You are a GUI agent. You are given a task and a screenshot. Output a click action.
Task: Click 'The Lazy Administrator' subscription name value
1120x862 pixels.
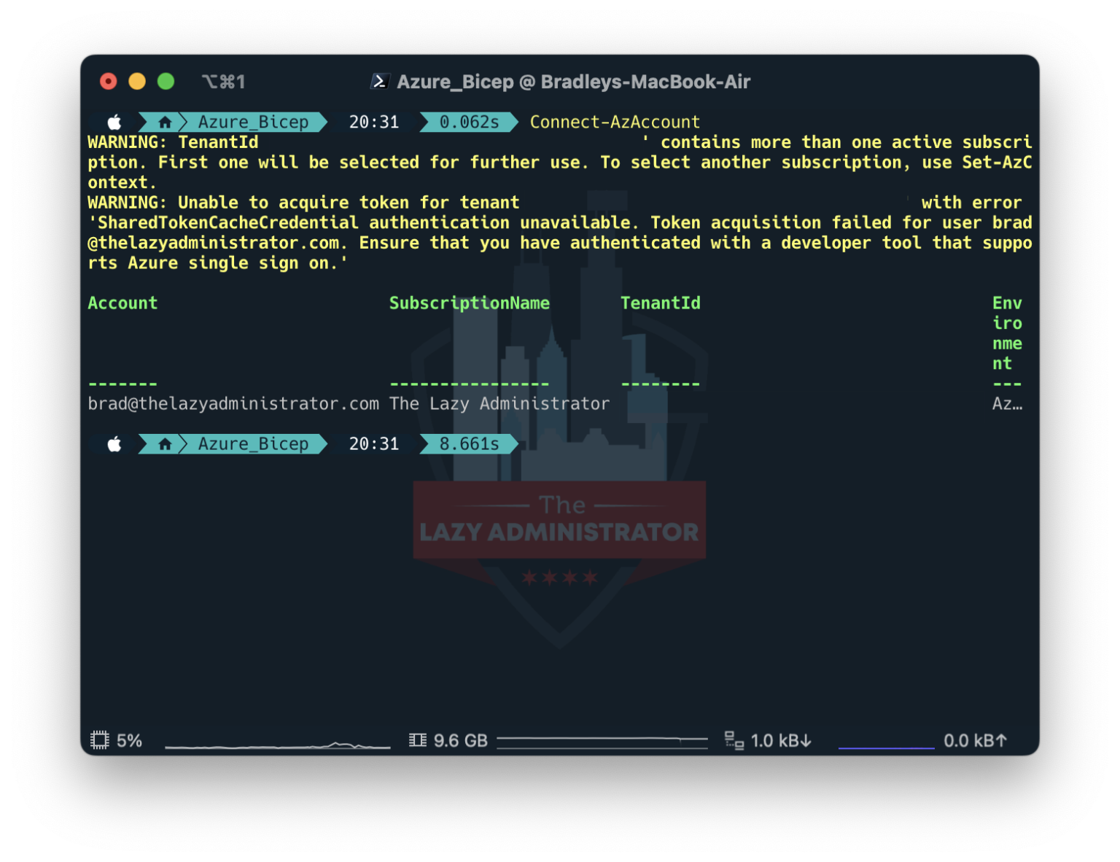coord(499,404)
